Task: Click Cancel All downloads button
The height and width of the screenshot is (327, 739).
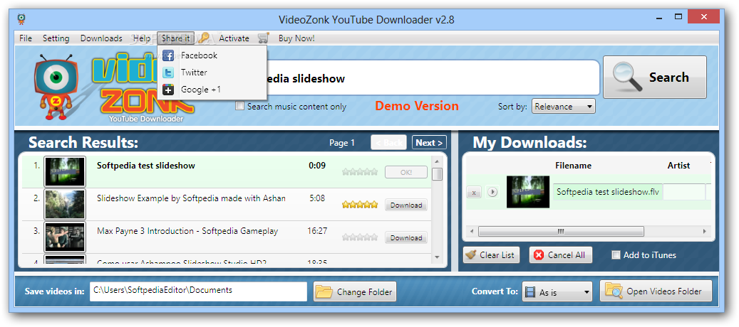Action: 561,255
